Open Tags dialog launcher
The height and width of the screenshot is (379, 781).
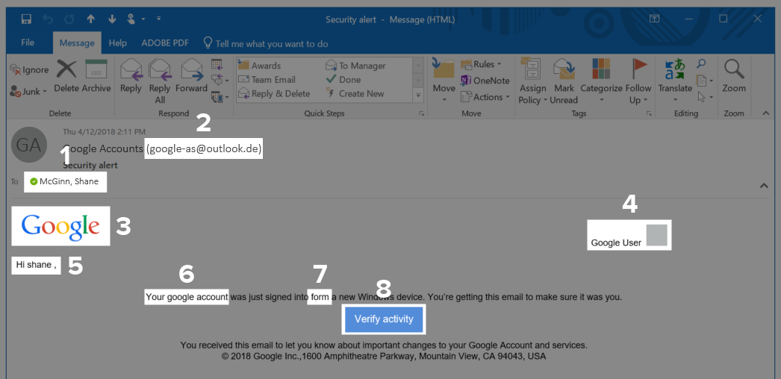pyautogui.click(x=649, y=114)
